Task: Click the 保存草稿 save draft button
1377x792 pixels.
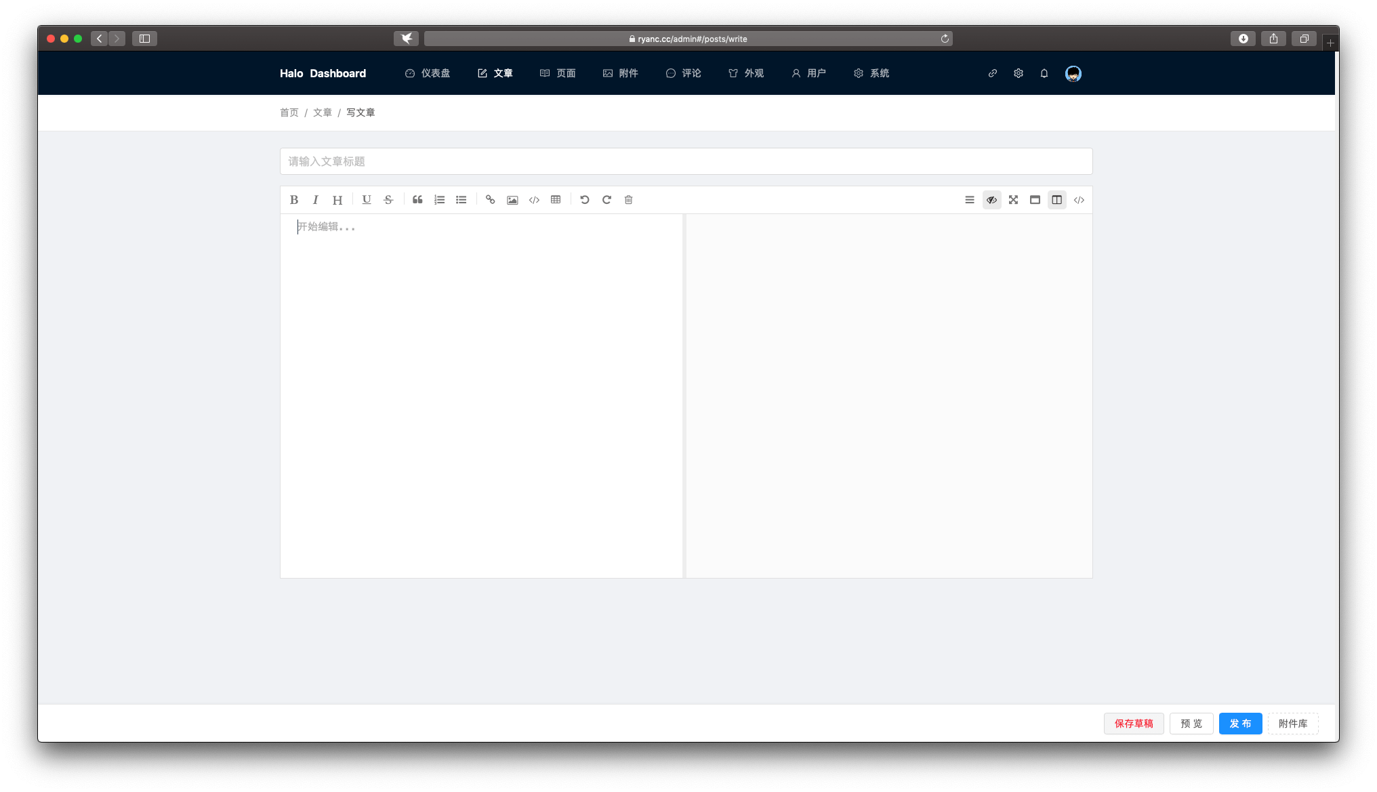Action: coord(1134,724)
